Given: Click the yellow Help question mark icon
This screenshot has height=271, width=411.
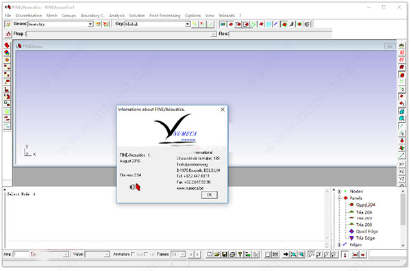Looking at the screenshot, I should [240, 255].
